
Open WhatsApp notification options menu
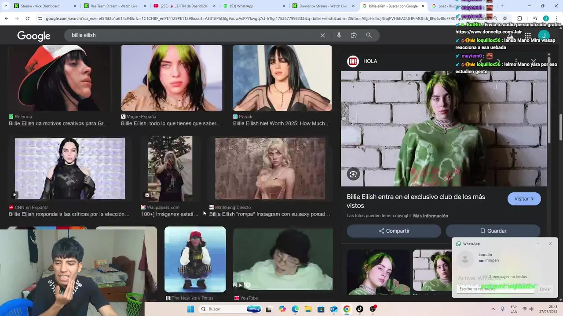click(538, 244)
